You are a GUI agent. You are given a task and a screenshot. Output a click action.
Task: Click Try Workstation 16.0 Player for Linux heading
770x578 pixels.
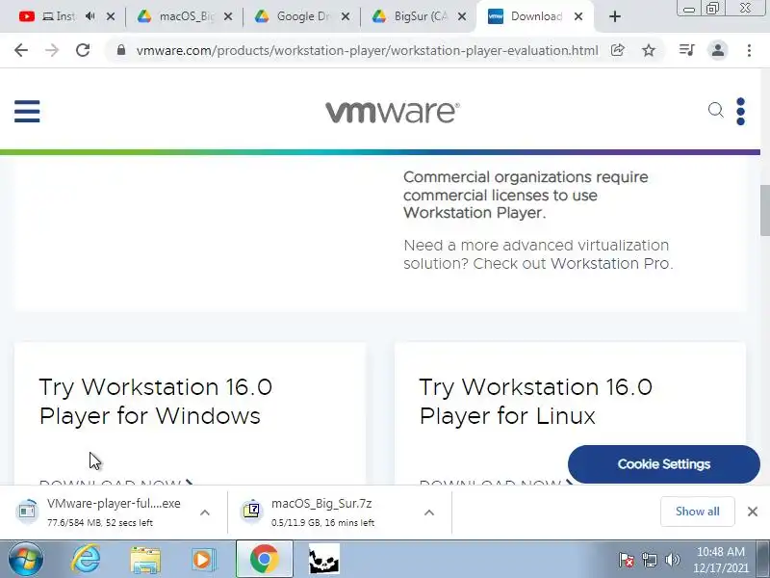coord(535,401)
